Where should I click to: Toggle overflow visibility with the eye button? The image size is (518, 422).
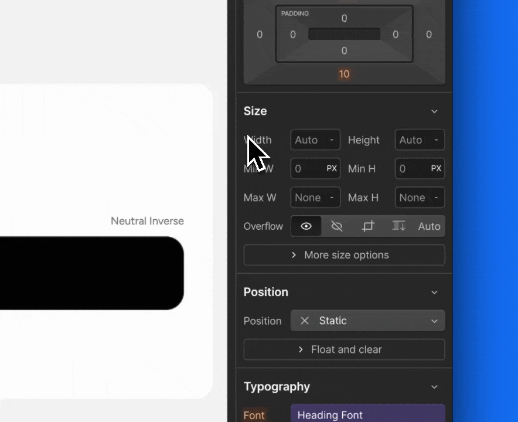tap(305, 226)
